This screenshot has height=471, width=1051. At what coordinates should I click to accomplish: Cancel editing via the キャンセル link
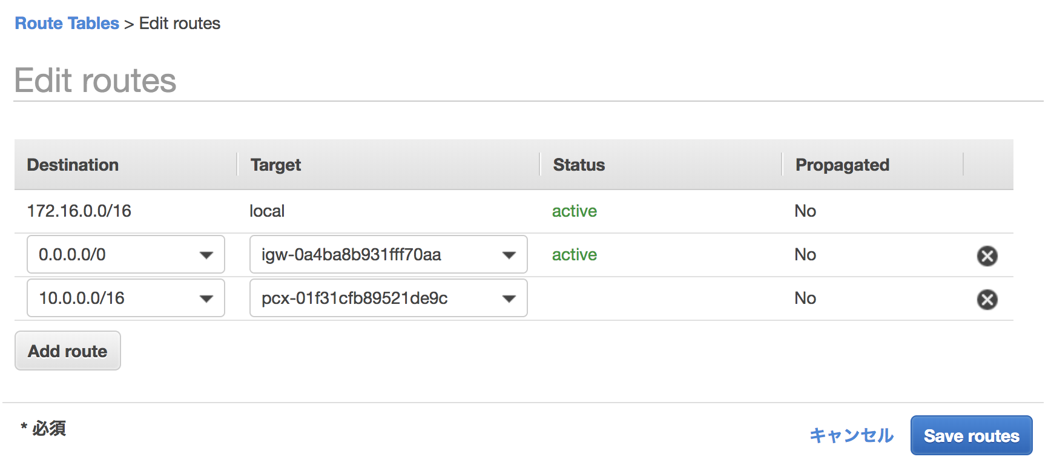[x=851, y=435]
